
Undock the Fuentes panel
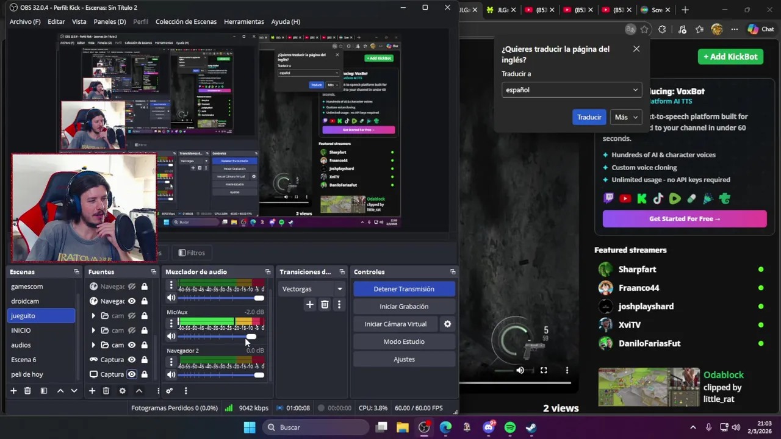click(153, 272)
